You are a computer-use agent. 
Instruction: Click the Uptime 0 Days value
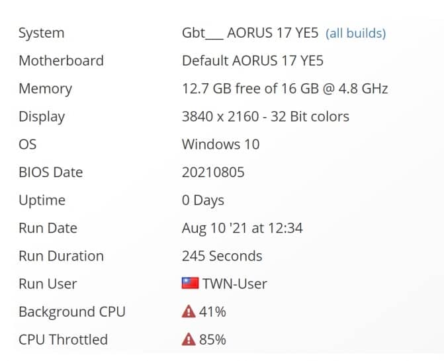coord(203,200)
